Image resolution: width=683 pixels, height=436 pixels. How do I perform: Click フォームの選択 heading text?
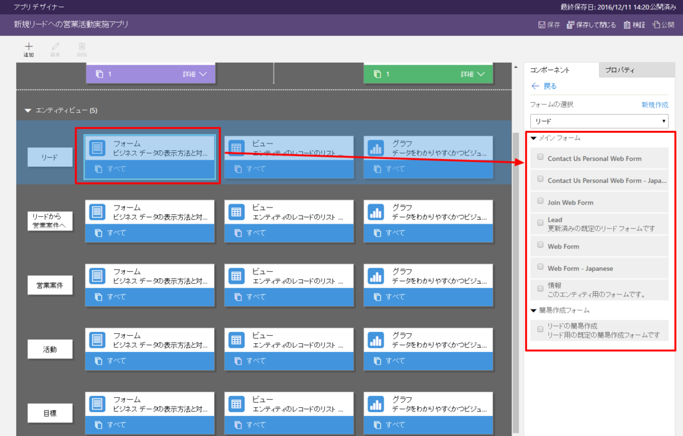552,105
